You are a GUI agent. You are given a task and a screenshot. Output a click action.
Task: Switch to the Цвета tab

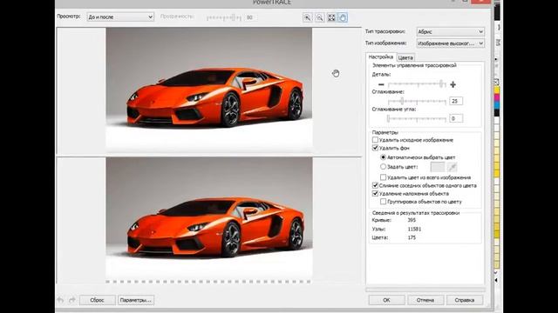[405, 57]
